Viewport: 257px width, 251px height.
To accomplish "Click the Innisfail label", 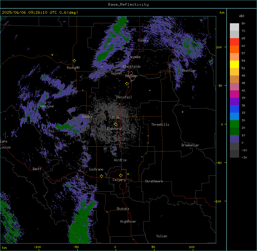I will [124, 97].
